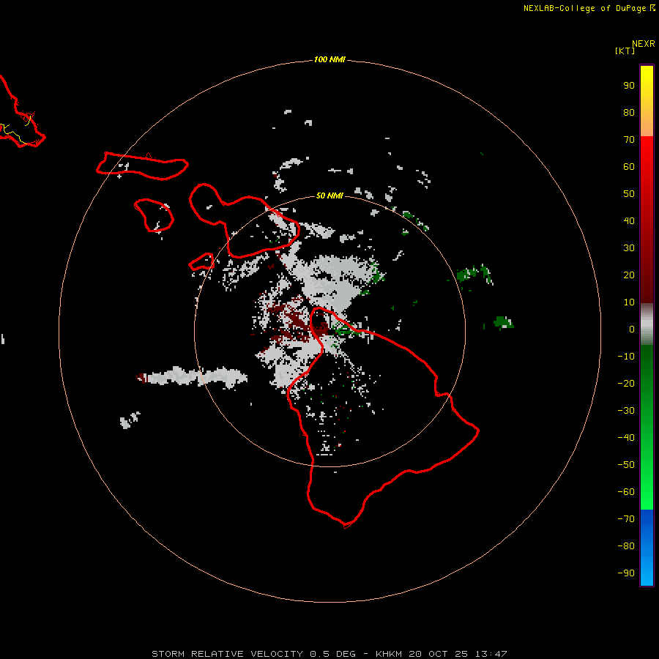
Task: Click the Storm Relative Velocity title at bottom
Action: (x=329, y=654)
